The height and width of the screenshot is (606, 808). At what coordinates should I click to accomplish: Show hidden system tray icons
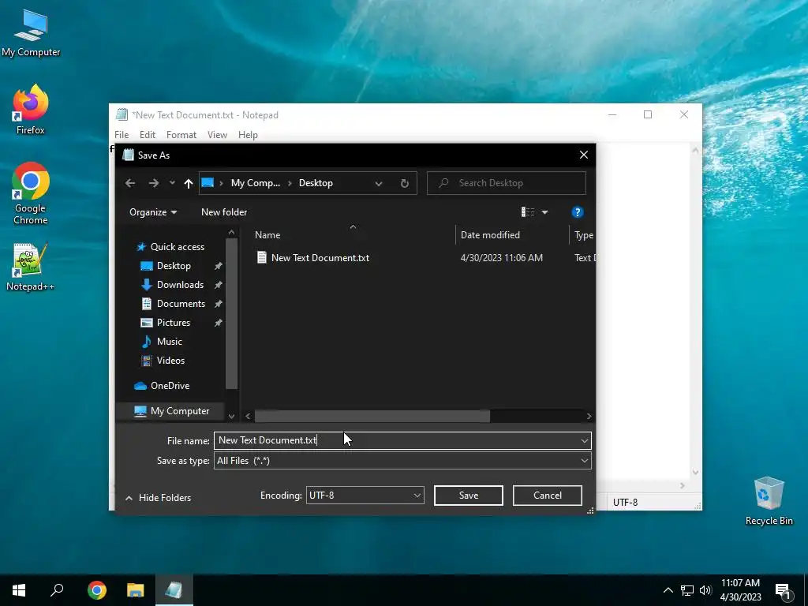(668, 590)
